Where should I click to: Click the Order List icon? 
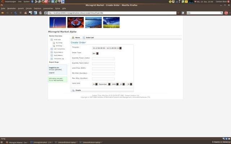(x=84, y=37)
